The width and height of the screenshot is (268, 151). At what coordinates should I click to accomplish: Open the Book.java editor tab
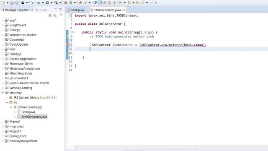pyautogui.click(x=77, y=10)
